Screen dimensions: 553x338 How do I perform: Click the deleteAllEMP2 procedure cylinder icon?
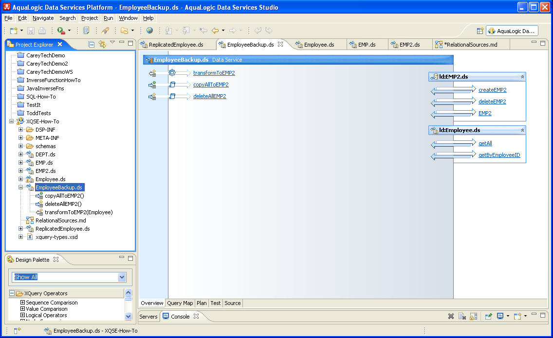pos(172,96)
